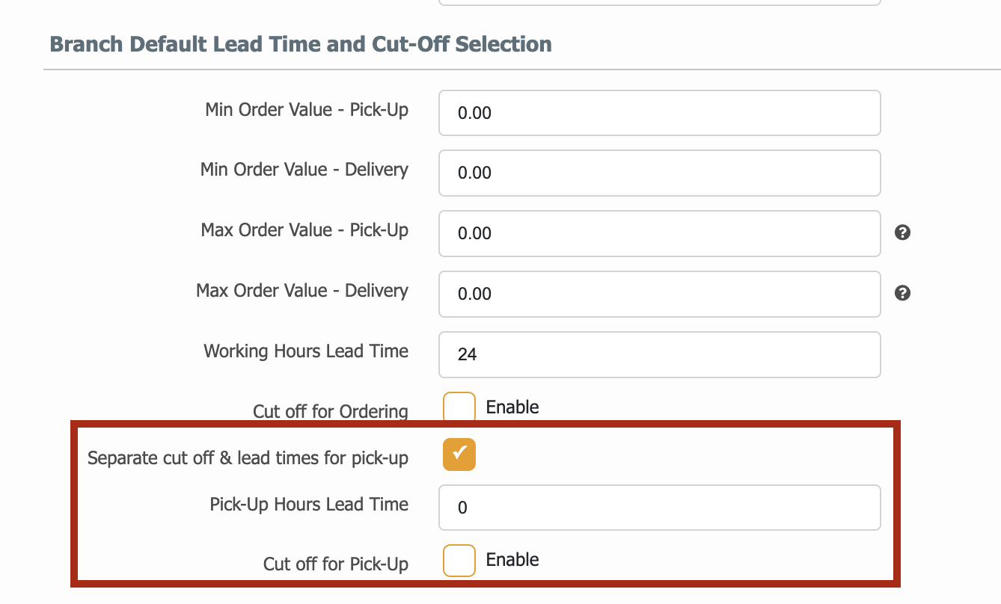Viewport: 1001px width, 604px height.
Task: Click the Min Order Value - Pick-Up label
Action: [307, 110]
